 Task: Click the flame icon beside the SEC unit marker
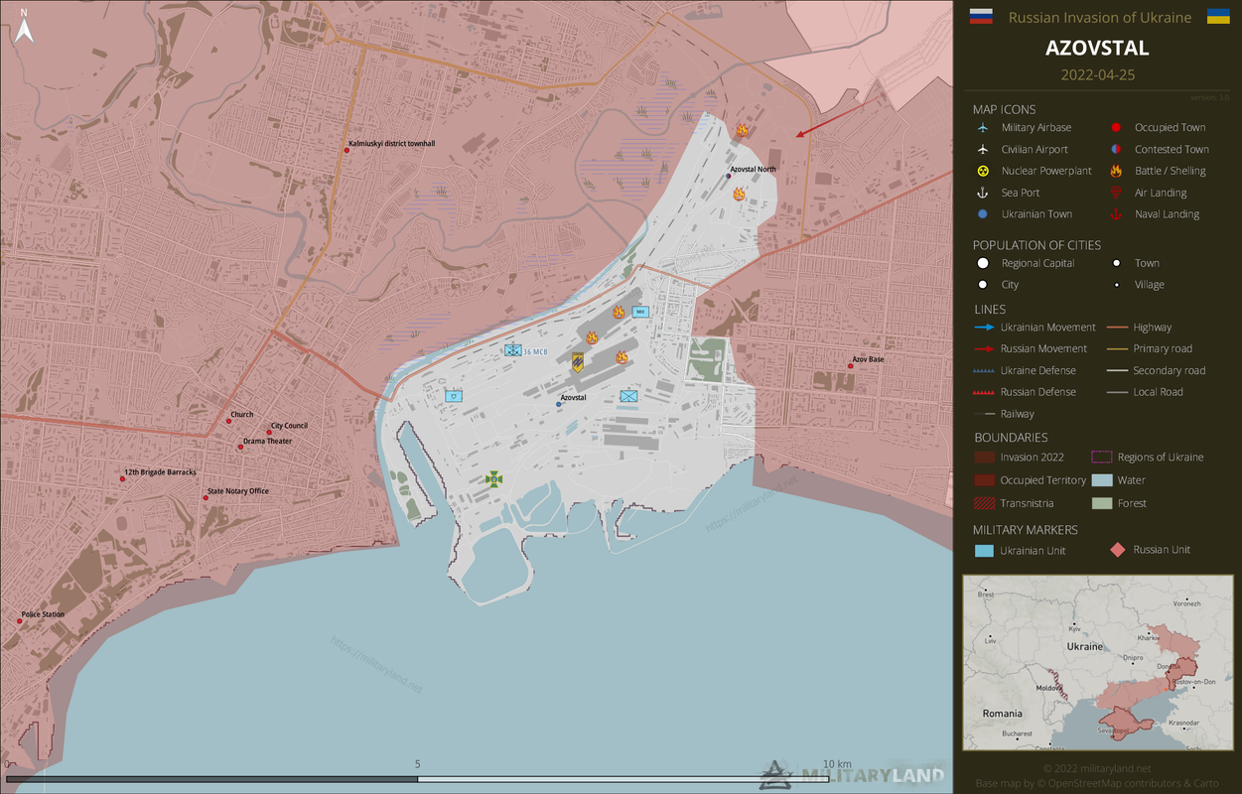click(x=619, y=312)
